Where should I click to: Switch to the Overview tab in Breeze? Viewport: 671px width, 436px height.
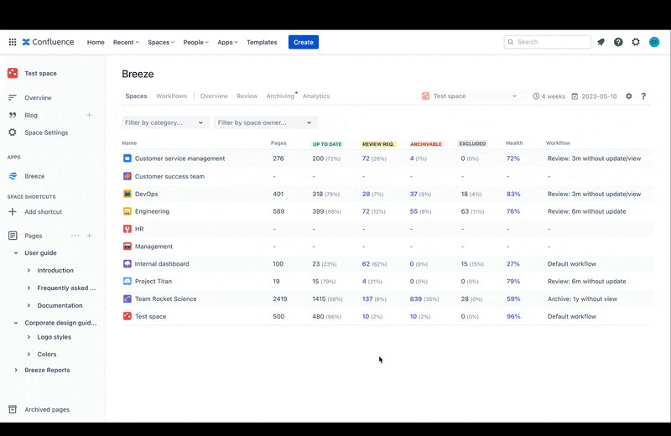click(x=214, y=96)
